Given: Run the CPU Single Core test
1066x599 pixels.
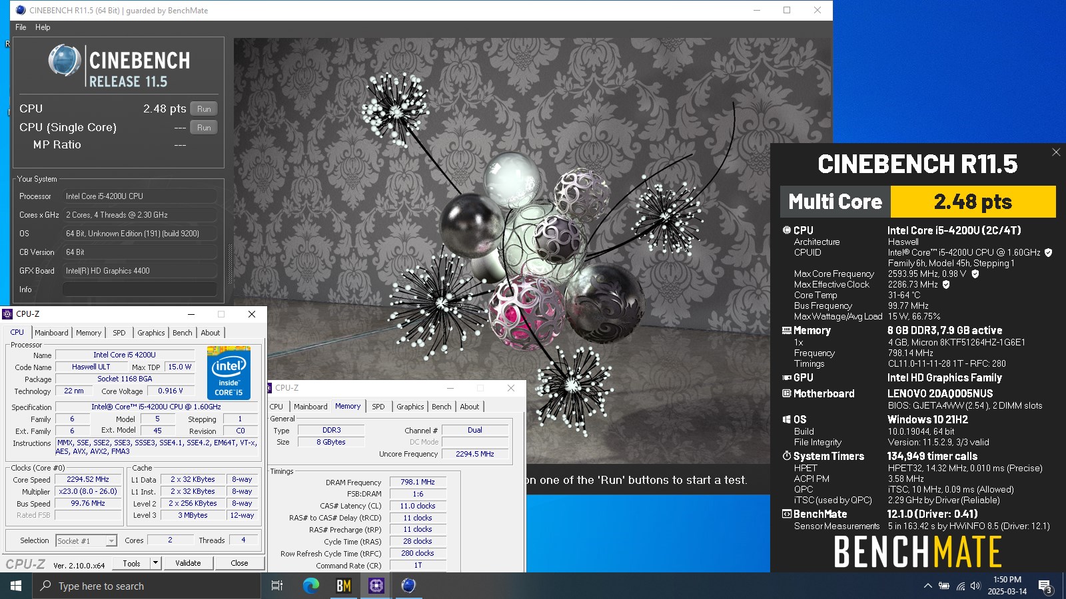Looking at the screenshot, I should pyautogui.click(x=204, y=127).
